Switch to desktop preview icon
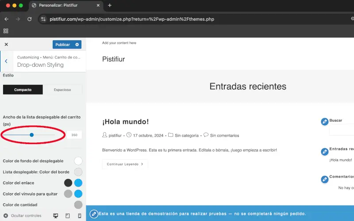The width and height of the screenshot is (354, 221). (56, 216)
